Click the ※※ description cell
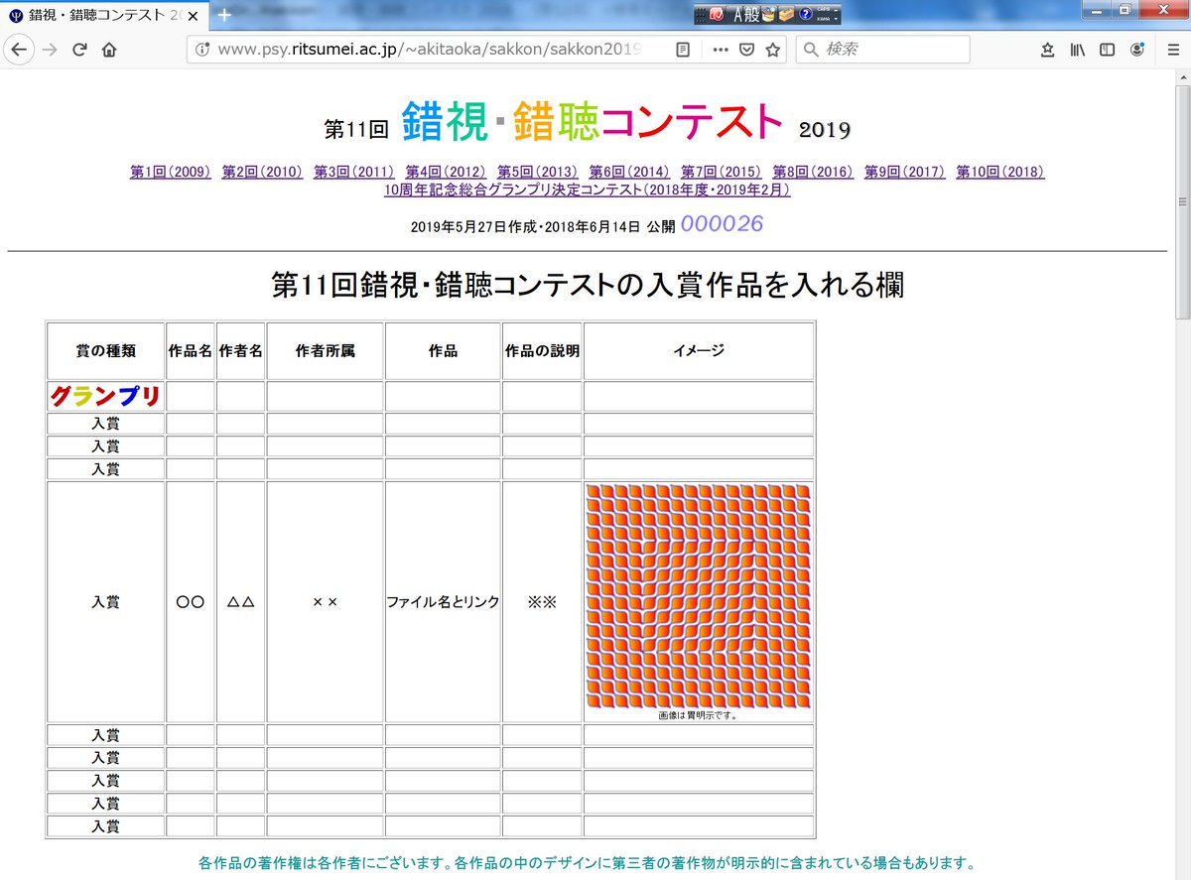The image size is (1191, 880). click(x=542, y=602)
